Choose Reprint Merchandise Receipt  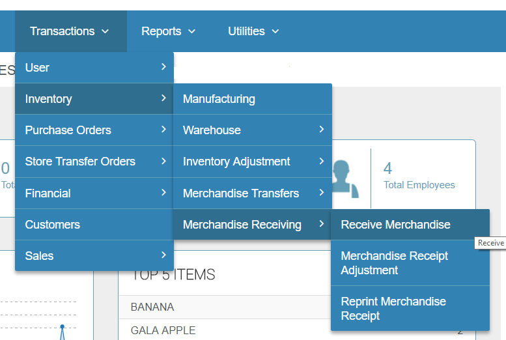coord(410,308)
